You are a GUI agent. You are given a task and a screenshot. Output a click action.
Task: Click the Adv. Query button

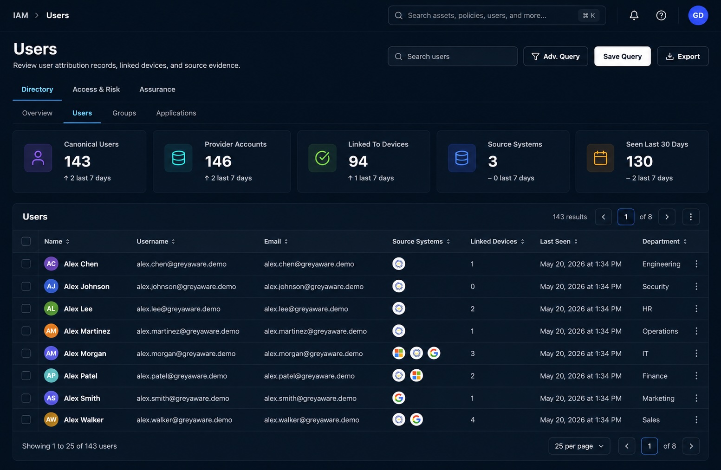coord(556,56)
